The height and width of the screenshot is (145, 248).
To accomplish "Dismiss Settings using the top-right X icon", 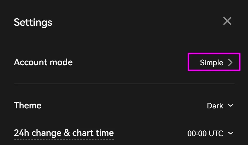I will tap(227, 21).
